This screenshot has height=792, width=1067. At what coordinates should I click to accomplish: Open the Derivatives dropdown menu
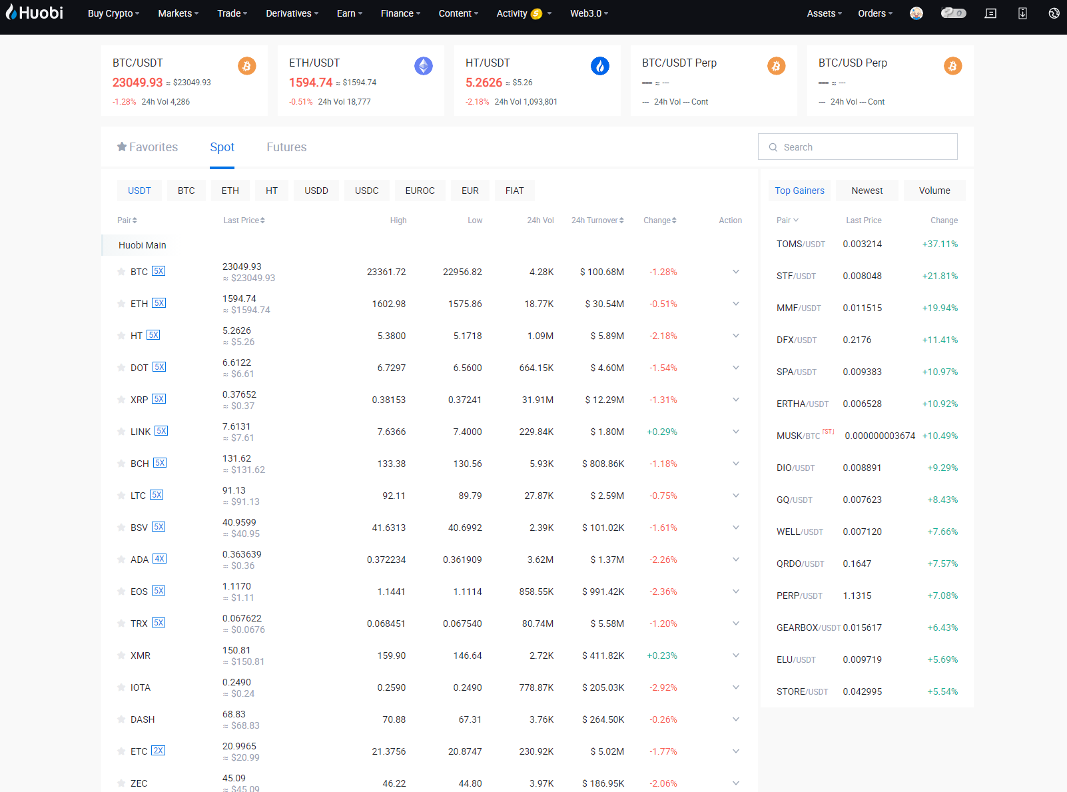[x=292, y=13]
